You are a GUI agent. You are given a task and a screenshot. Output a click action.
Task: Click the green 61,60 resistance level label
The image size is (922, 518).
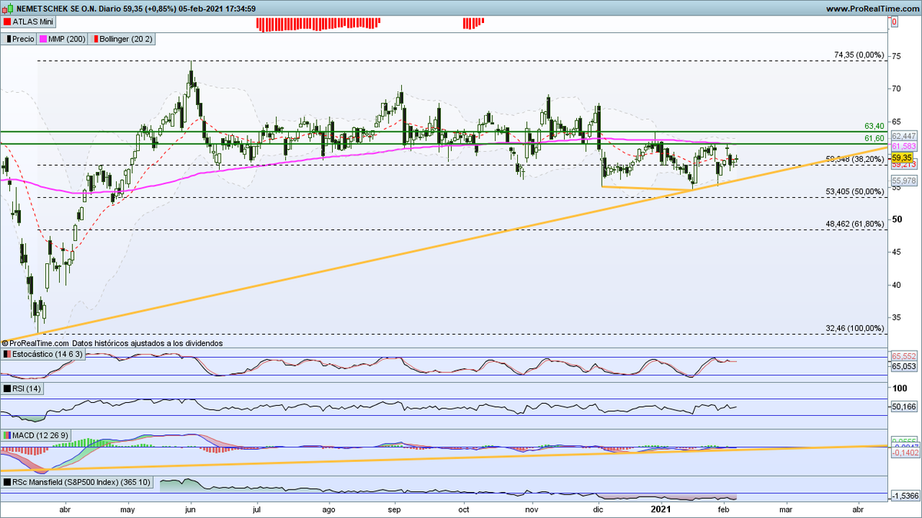[x=875, y=138]
